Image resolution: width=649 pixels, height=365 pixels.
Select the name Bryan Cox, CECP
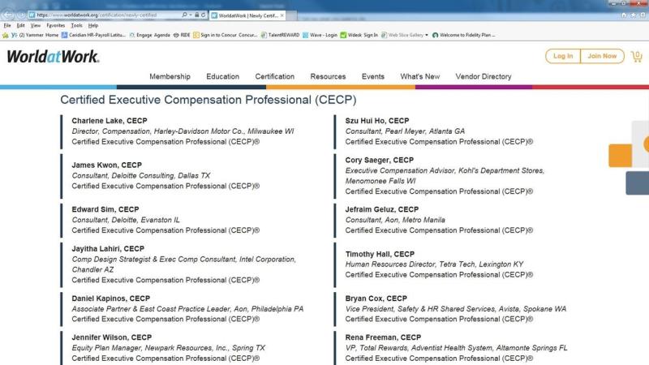[376, 298]
